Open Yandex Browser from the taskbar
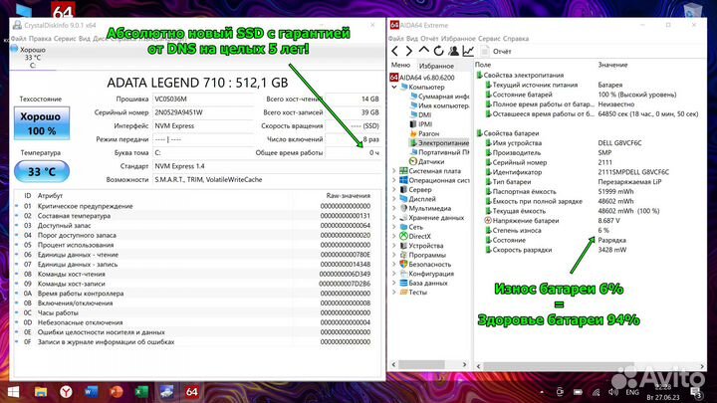 [x=64, y=392]
